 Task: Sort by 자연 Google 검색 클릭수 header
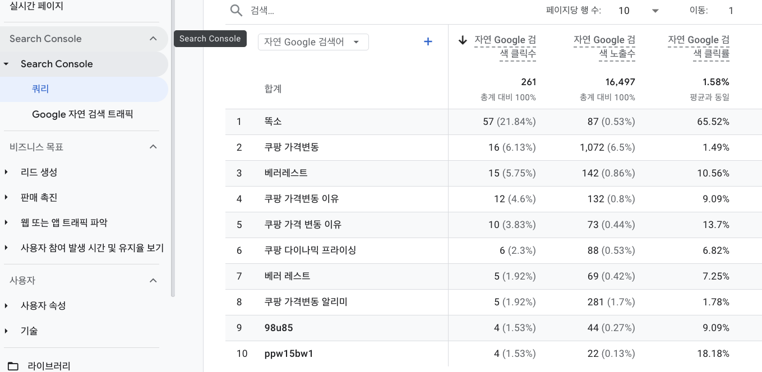tap(505, 46)
